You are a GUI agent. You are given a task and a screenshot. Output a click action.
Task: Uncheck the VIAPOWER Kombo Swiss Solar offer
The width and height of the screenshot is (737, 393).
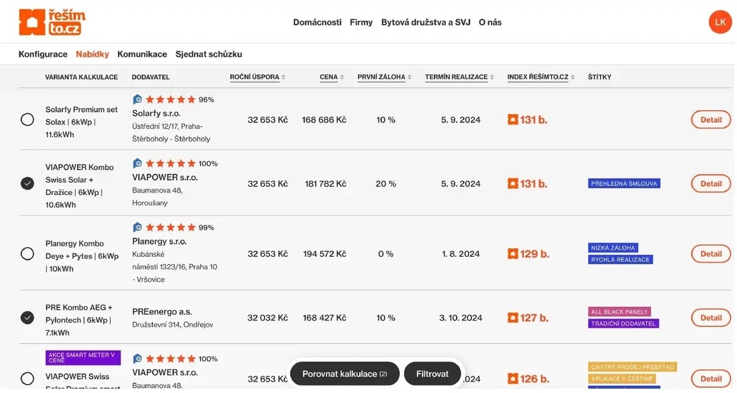[x=27, y=183]
